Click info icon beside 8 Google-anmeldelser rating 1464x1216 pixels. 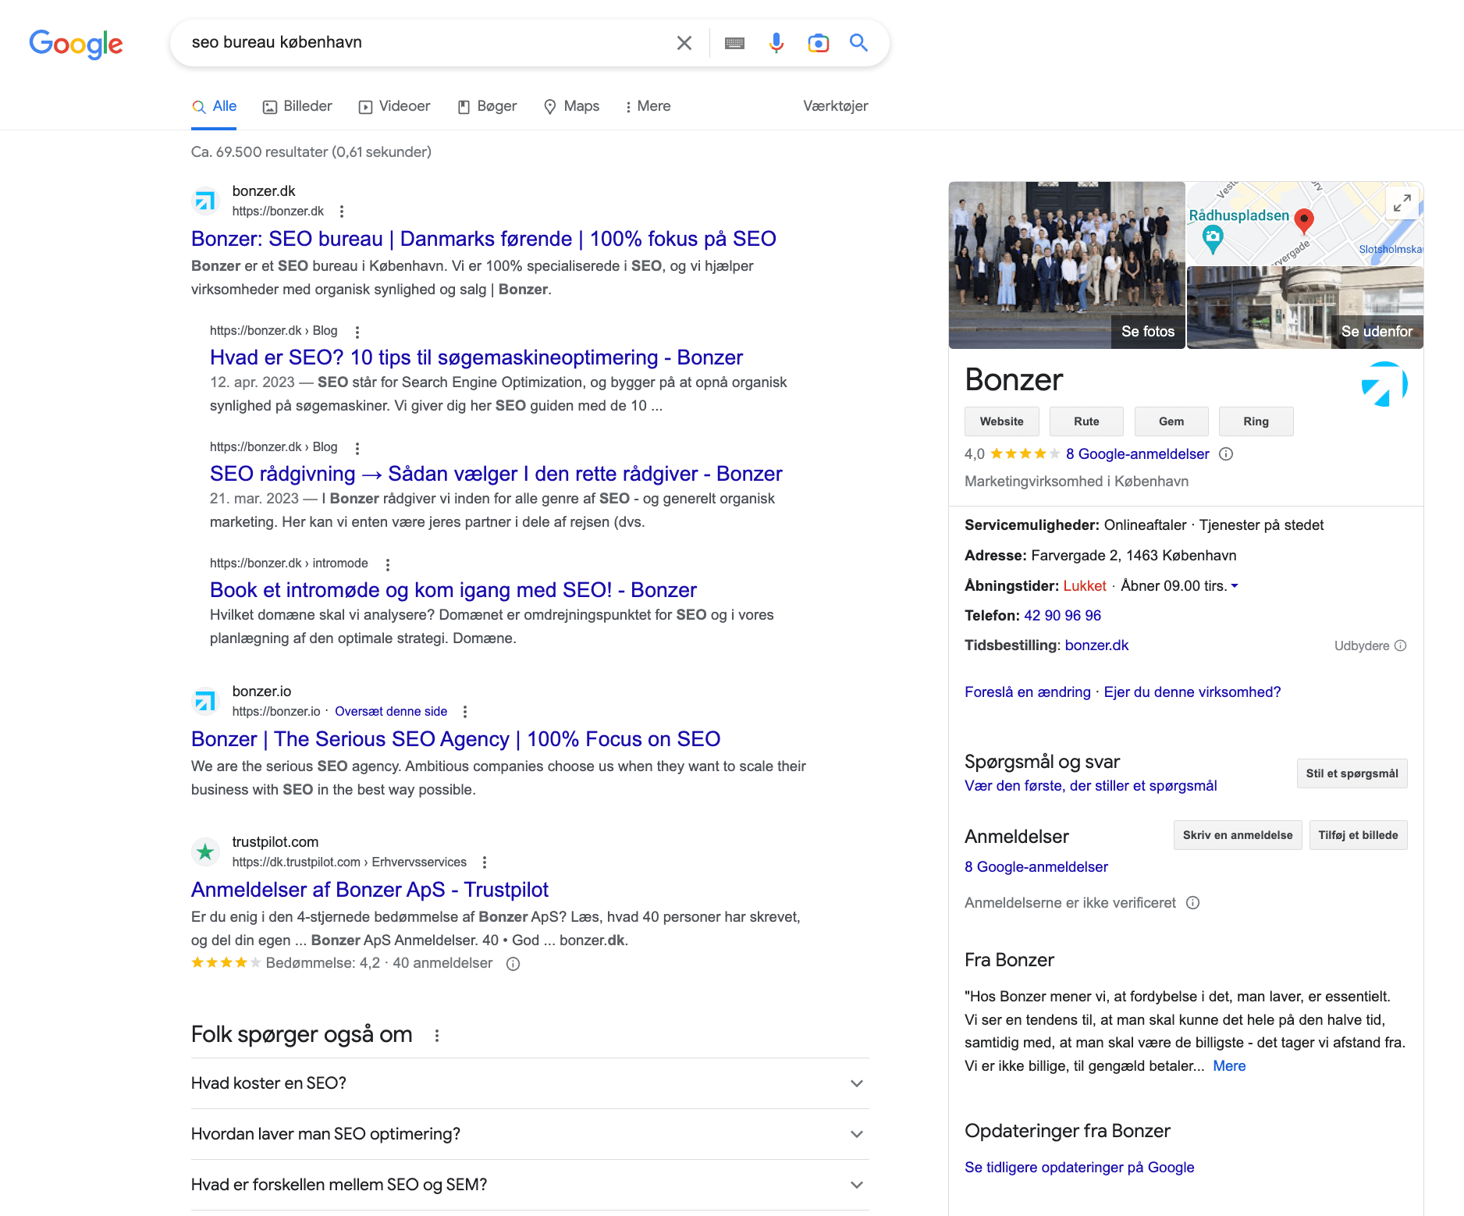pyautogui.click(x=1226, y=454)
